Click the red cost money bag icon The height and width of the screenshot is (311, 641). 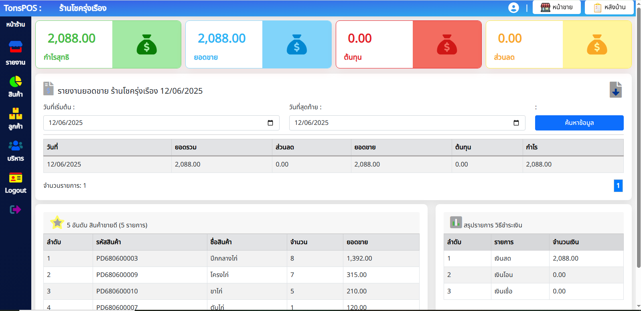[447, 44]
